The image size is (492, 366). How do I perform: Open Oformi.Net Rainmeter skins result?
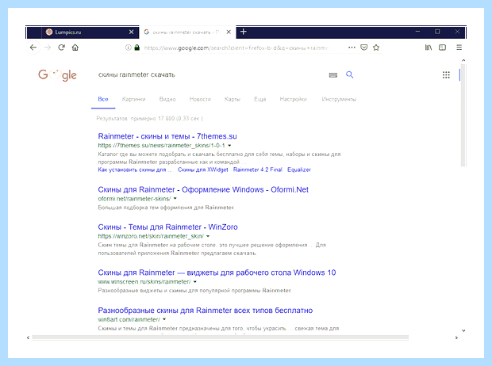[x=203, y=189]
